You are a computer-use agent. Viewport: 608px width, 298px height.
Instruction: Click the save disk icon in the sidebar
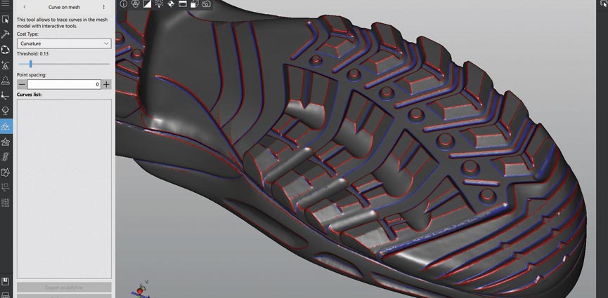6,281
